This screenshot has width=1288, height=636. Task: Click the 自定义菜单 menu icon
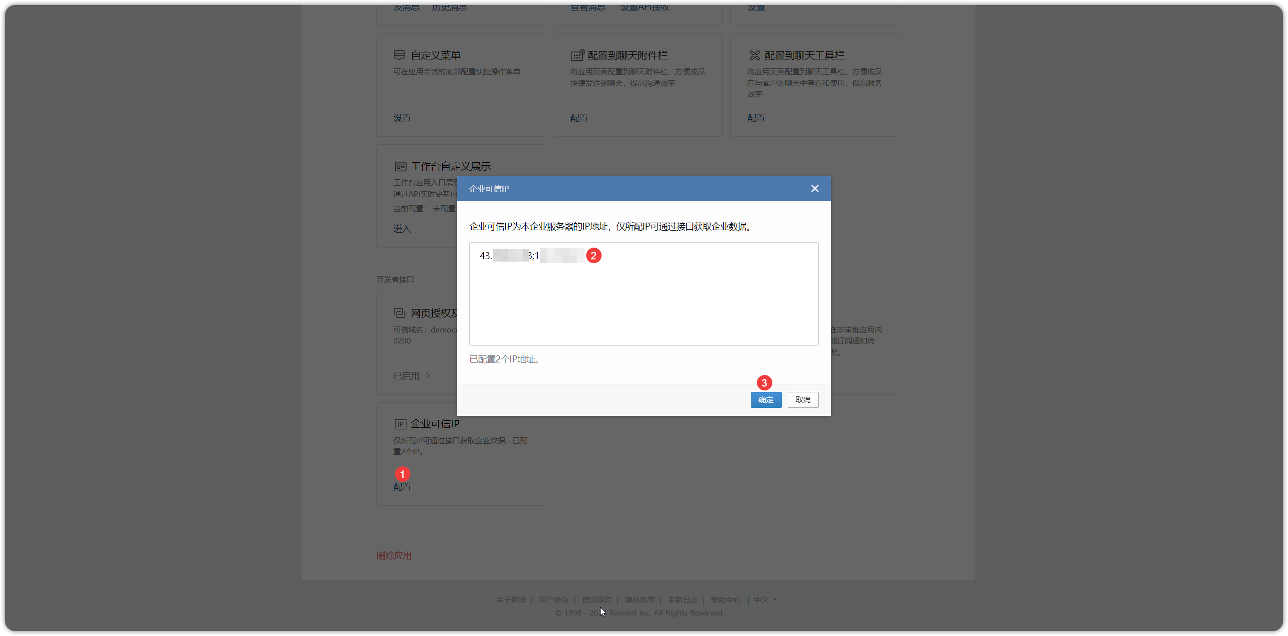click(x=399, y=55)
